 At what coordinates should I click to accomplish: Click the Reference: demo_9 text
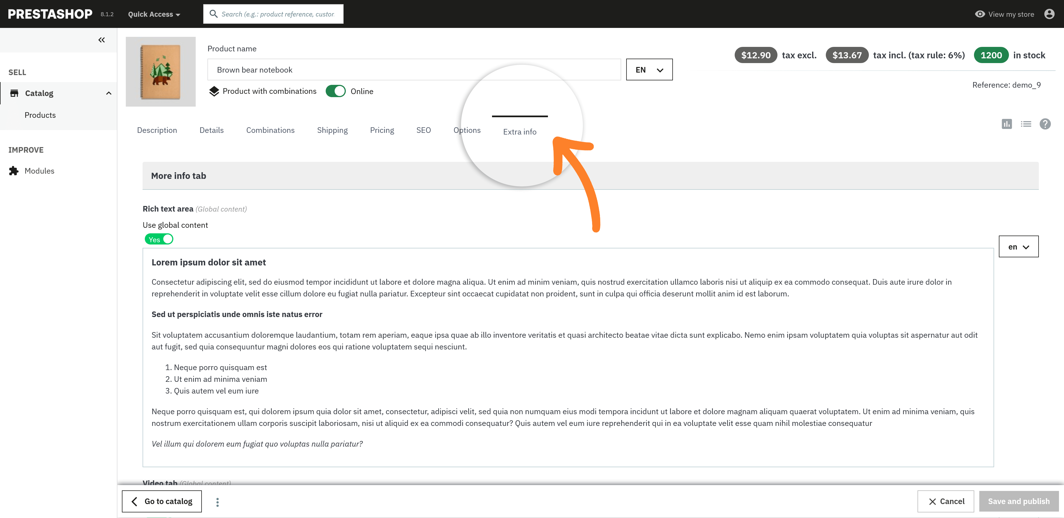pyautogui.click(x=1006, y=85)
